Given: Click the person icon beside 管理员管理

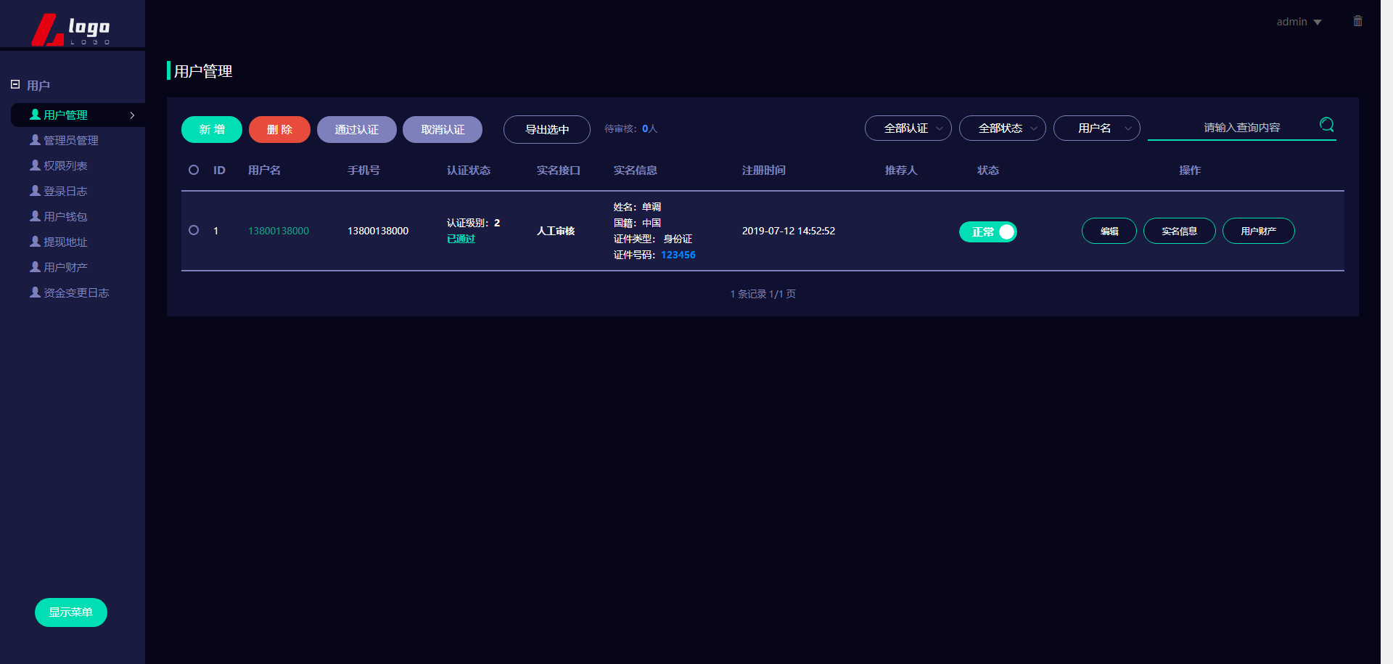Looking at the screenshot, I should [x=35, y=140].
